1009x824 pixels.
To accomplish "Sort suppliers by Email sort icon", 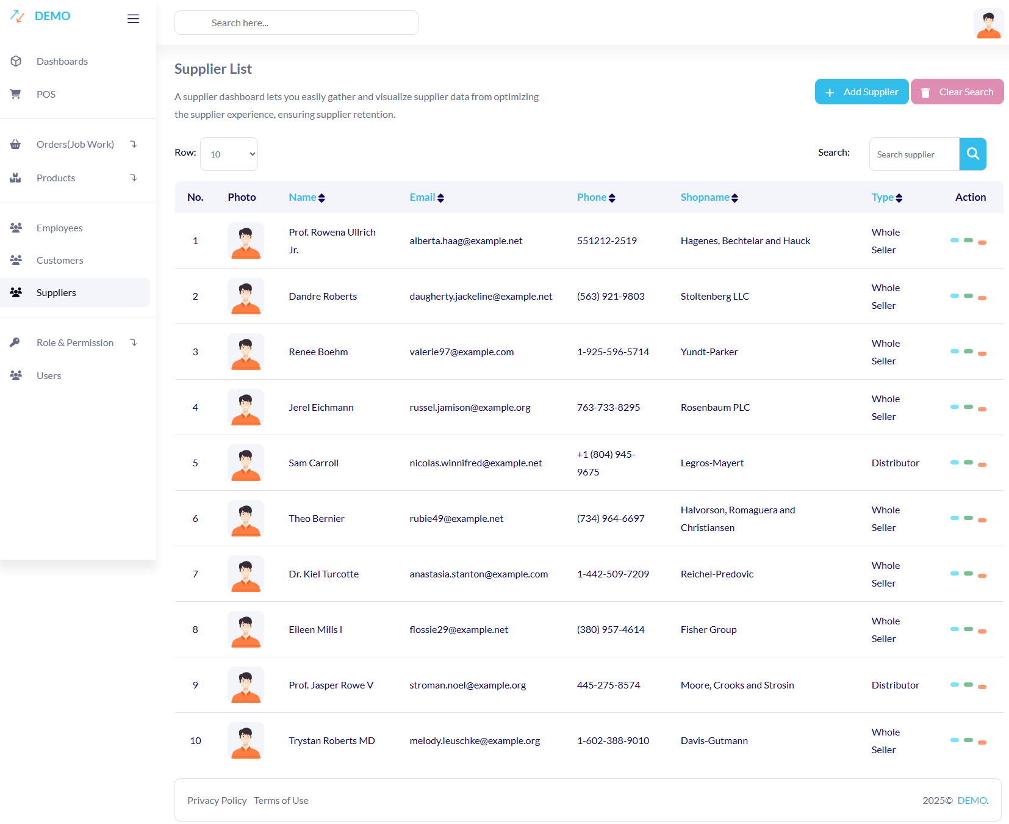I will point(440,198).
